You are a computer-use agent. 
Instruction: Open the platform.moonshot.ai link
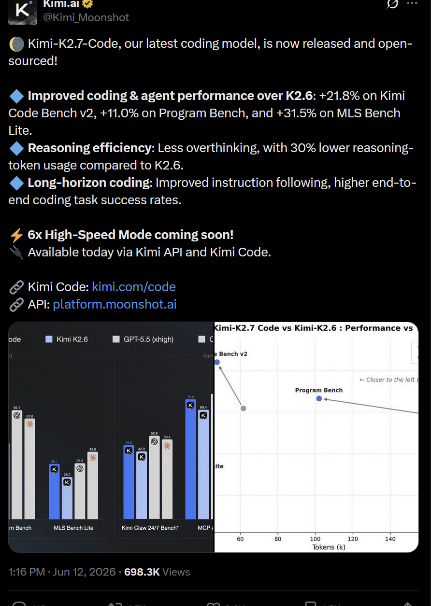[115, 304]
